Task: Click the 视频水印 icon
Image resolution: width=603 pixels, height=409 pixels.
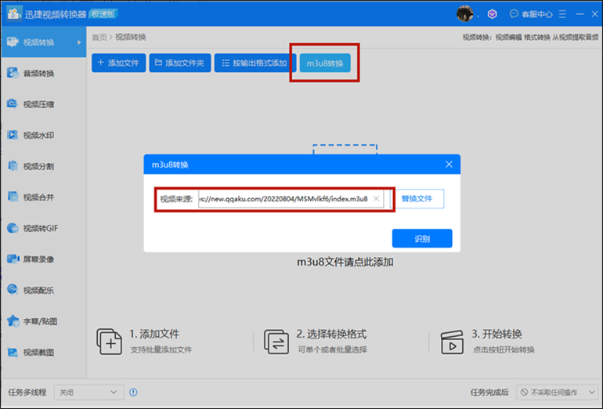Action: pyautogui.click(x=13, y=135)
